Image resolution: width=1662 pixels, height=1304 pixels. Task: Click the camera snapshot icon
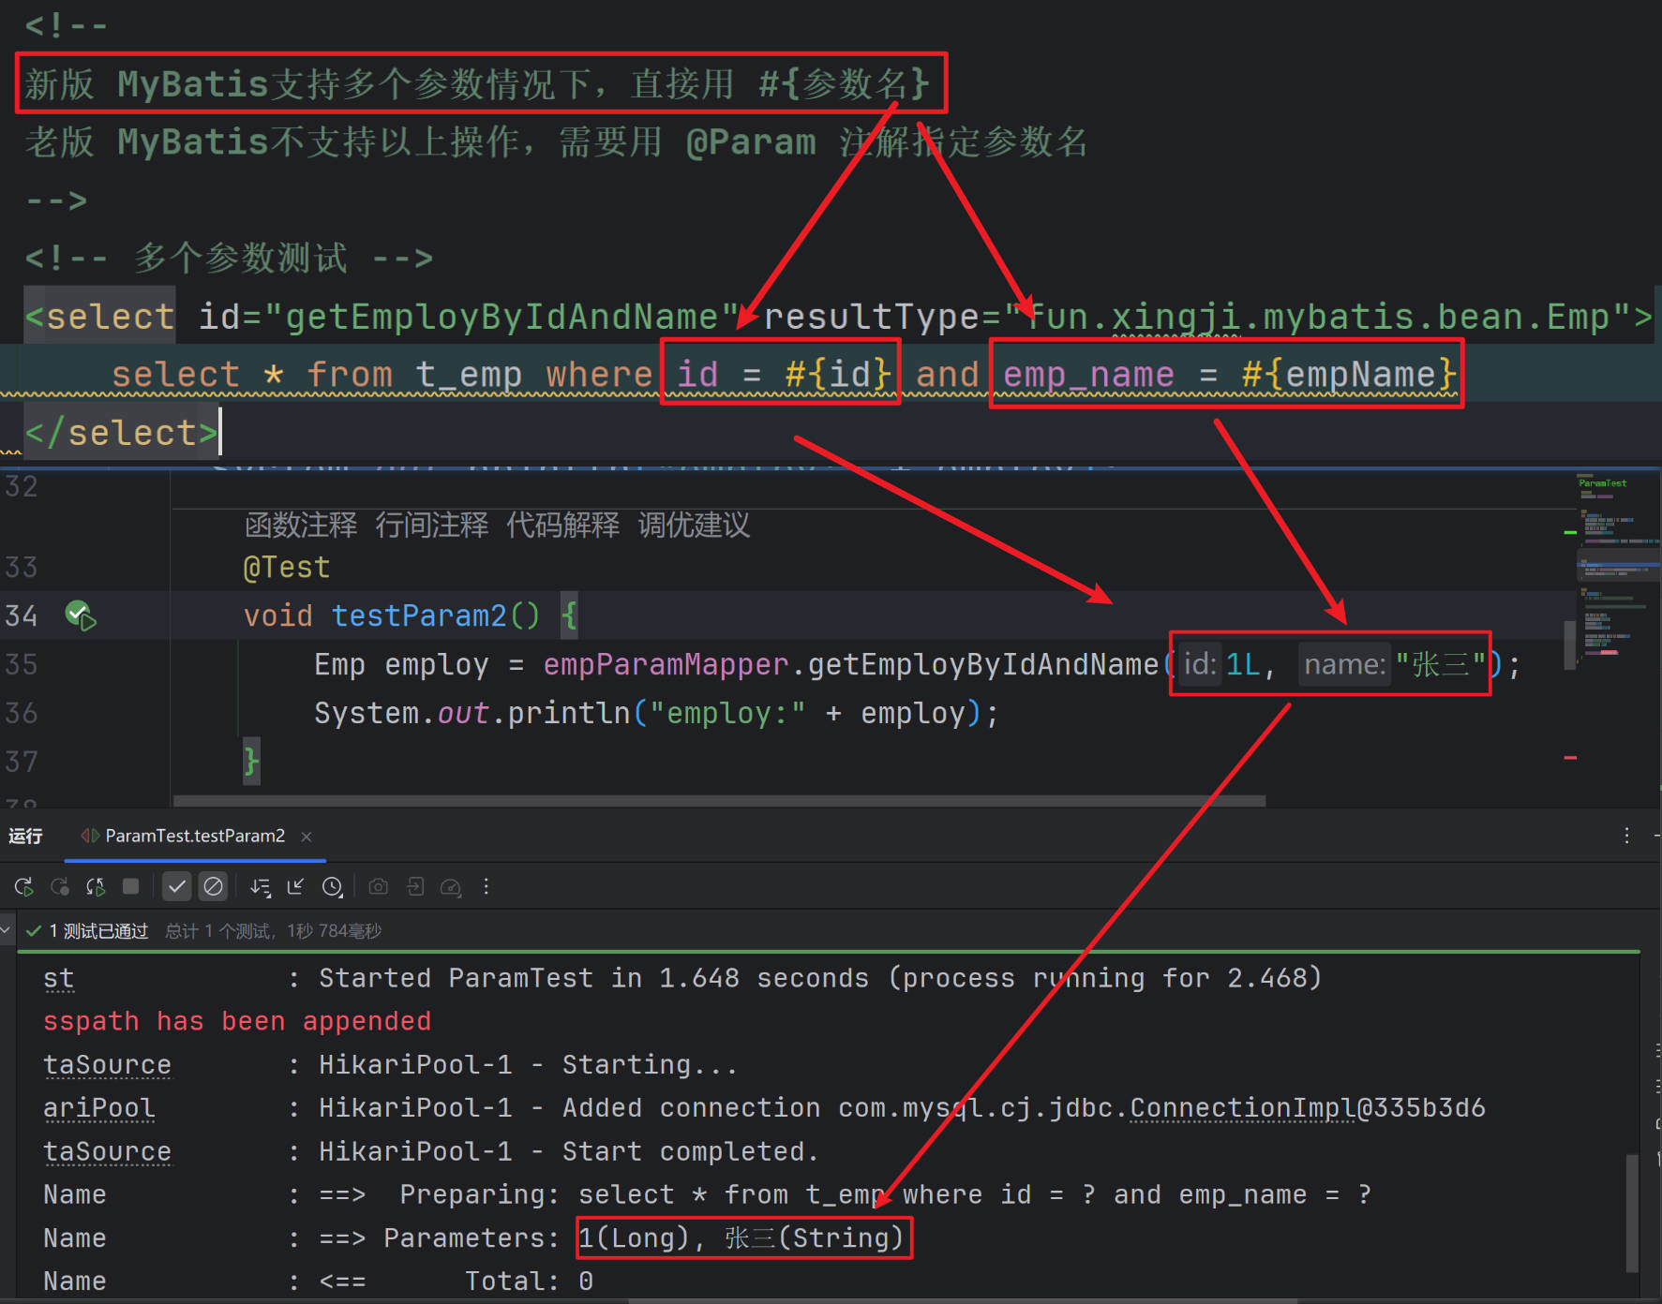(x=379, y=886)
